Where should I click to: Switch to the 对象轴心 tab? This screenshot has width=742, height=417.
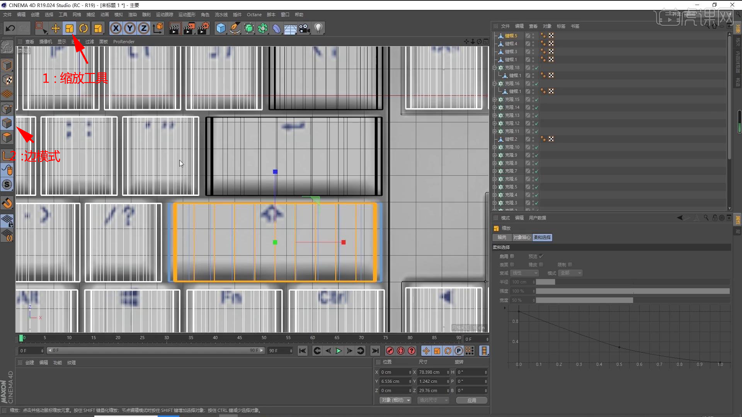tap(522, 237)
